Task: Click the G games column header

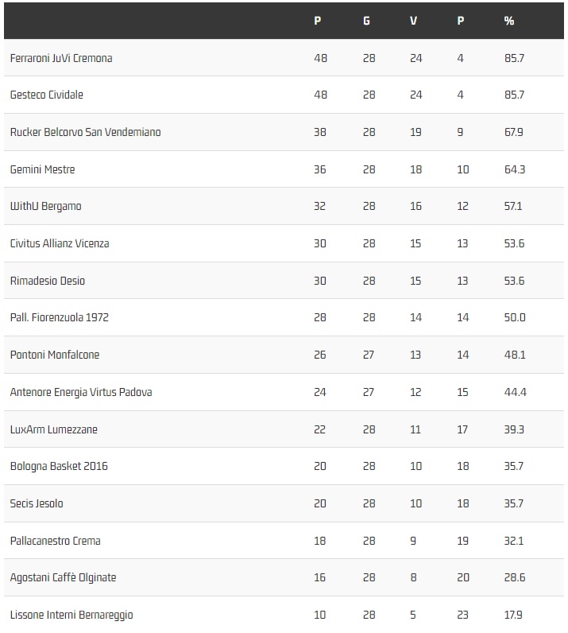Action: [366, 21]
